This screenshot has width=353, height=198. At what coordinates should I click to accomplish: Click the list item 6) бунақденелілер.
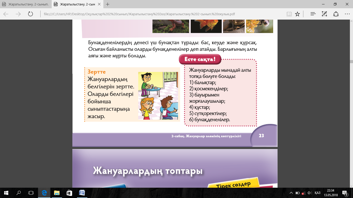pyautogui.click(x=210, y=120)
